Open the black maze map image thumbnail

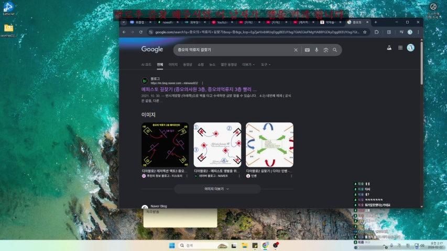[x=165, y=145]
